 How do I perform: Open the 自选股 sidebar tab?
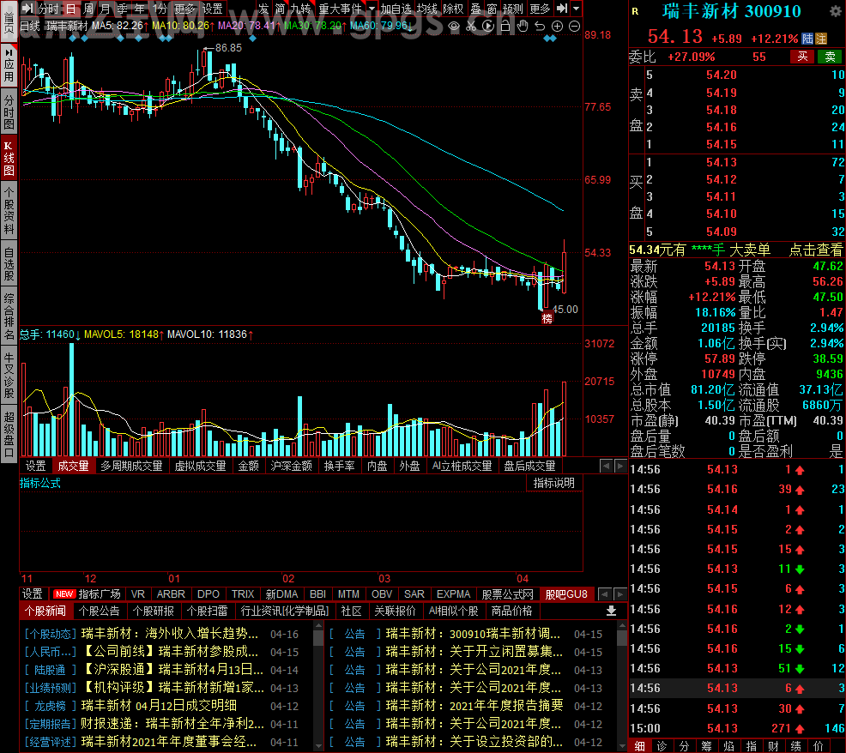coord(9,264)
